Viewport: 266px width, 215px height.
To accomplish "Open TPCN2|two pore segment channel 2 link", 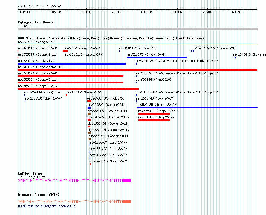I will click(46, 206).
